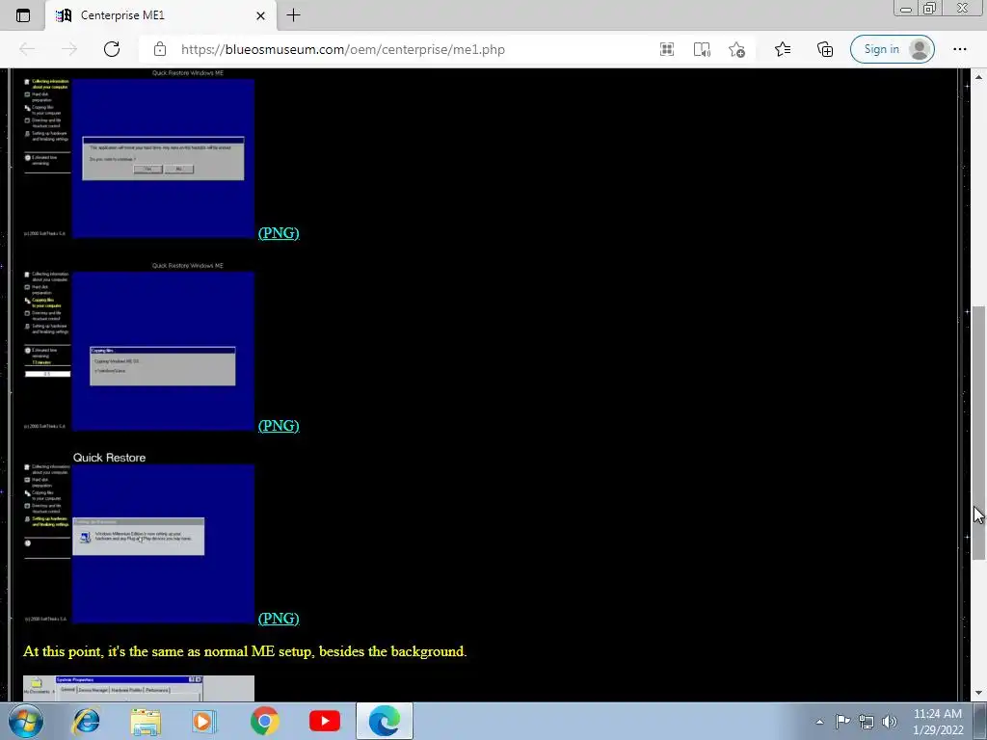Open the first PNG link
The height and width of the screenshot is (740, 987).
click(279, 233)
